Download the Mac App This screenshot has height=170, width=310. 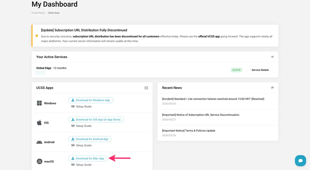click(88, 158)
